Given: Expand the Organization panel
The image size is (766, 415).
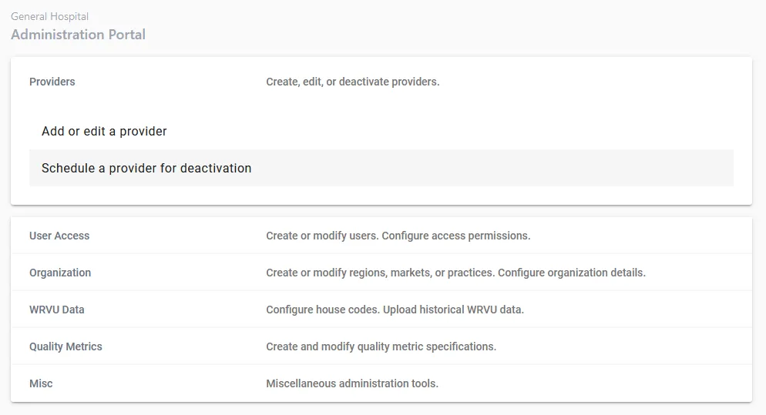Looking at the screenshot, I should tap(60, 273).
